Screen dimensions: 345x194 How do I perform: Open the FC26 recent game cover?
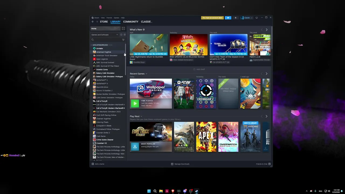tap(184, 93)
